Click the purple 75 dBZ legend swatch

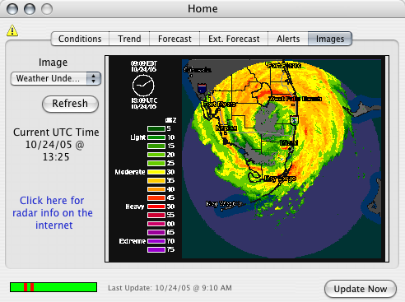[156, 249]
